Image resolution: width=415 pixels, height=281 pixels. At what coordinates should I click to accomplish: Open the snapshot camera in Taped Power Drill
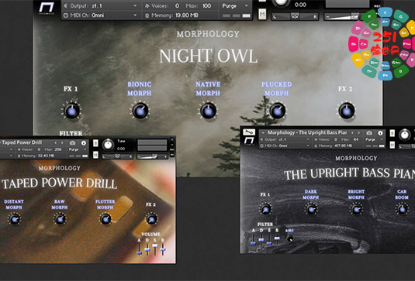coord(72,143)
